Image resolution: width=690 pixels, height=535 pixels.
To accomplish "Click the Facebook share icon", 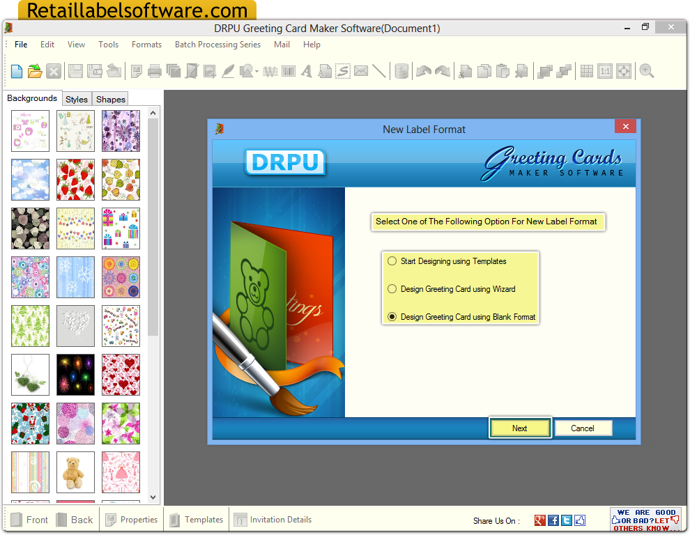I will [x=553, y=520].
